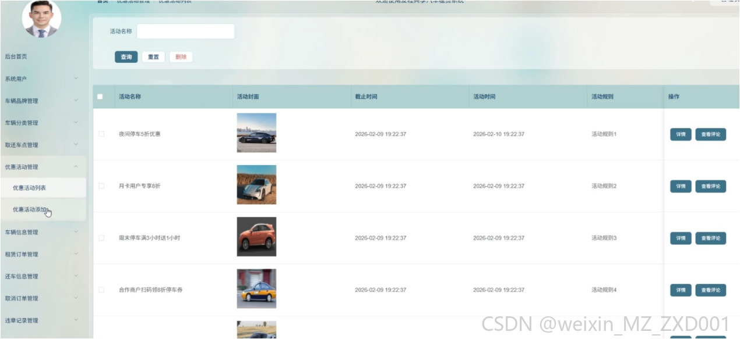Open the 系统用户 menu label
740x339 pixels.
[16, 78]
